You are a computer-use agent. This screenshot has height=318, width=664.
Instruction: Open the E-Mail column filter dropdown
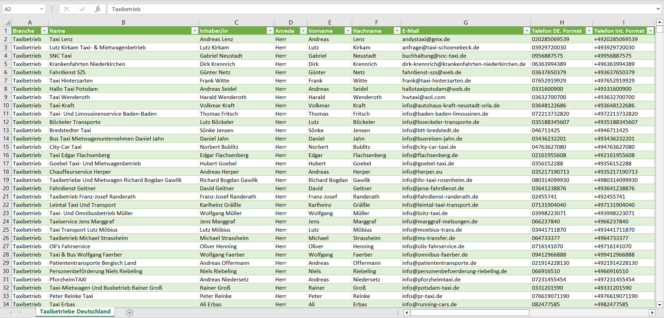point(526,31)
